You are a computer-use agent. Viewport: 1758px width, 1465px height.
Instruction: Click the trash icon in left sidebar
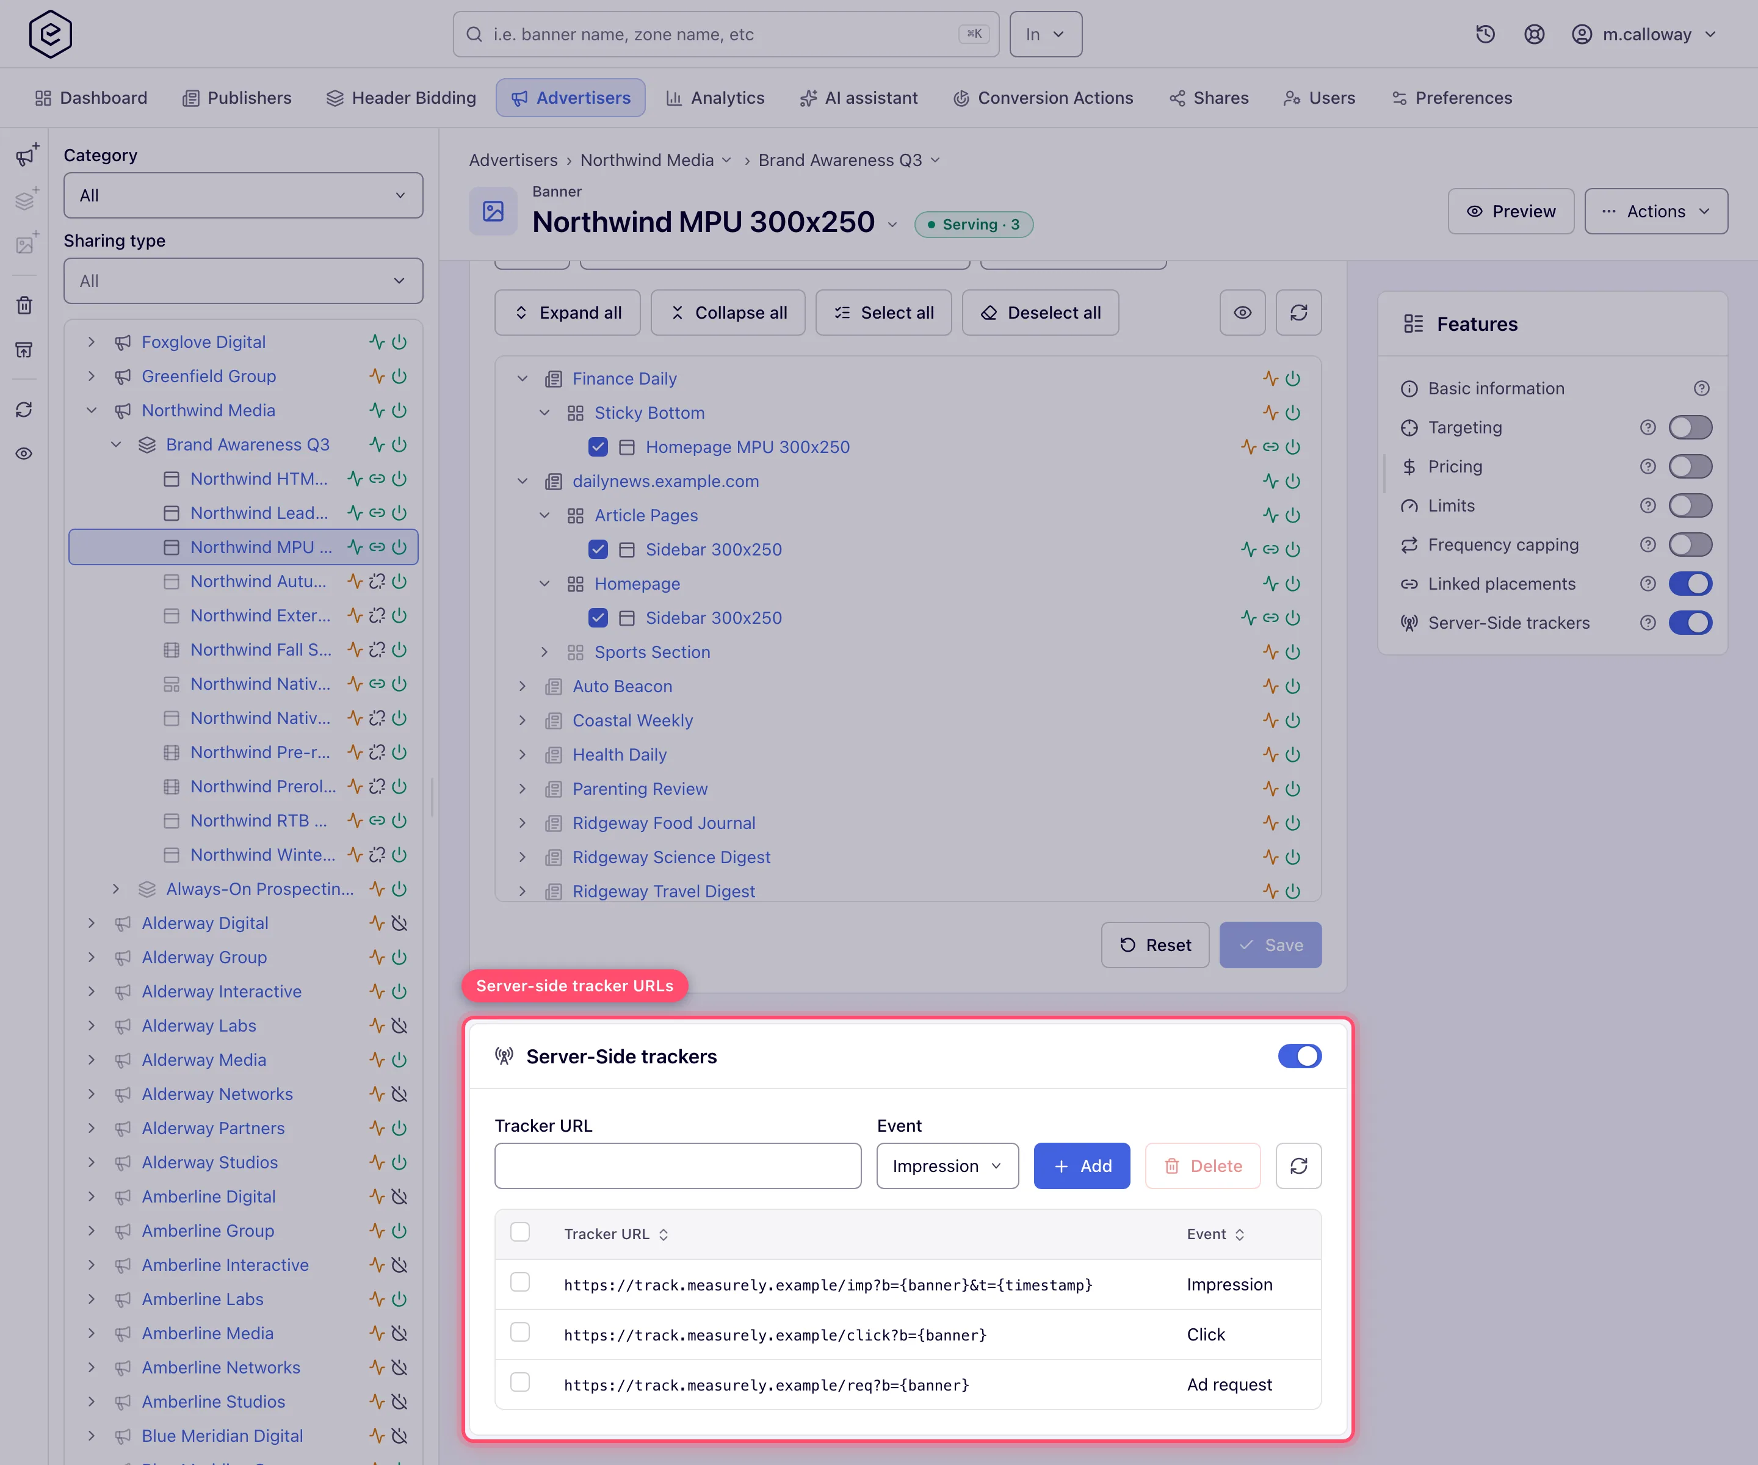coord(24,305)
